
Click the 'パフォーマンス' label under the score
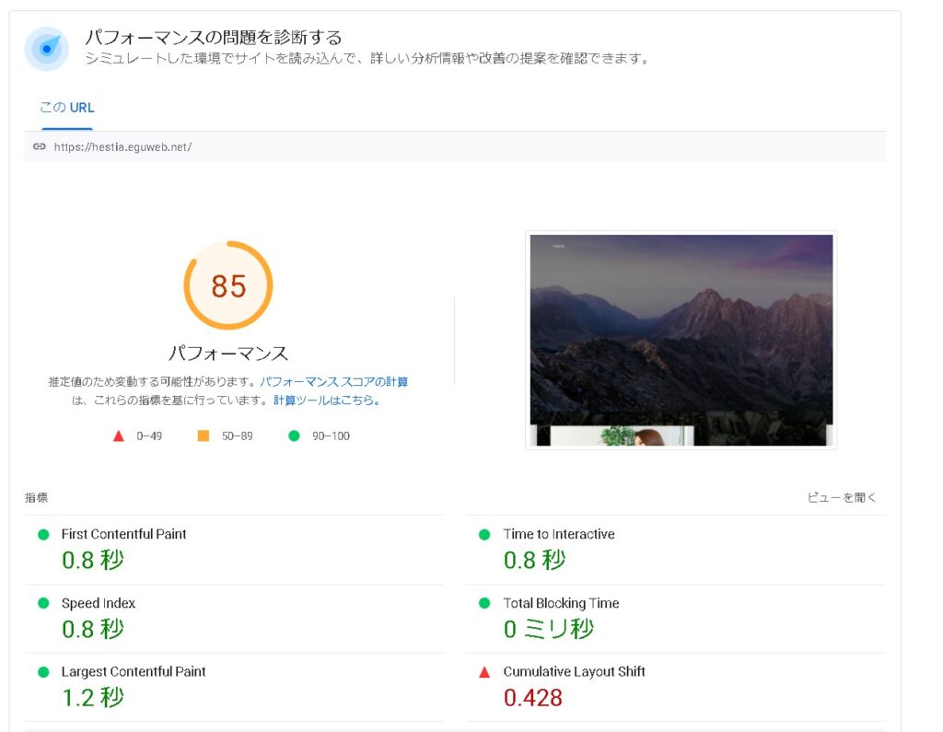click(228, 353)
